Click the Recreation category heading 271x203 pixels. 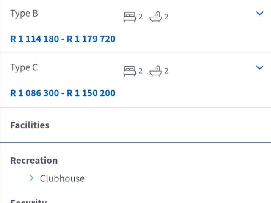[x=34, y=161]
